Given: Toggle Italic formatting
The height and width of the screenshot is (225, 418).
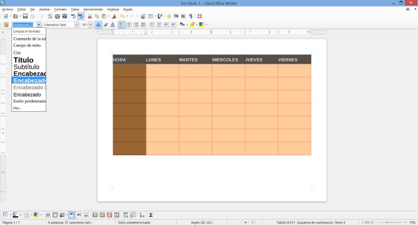Looking at the screenshot, I should click(106, 25).
